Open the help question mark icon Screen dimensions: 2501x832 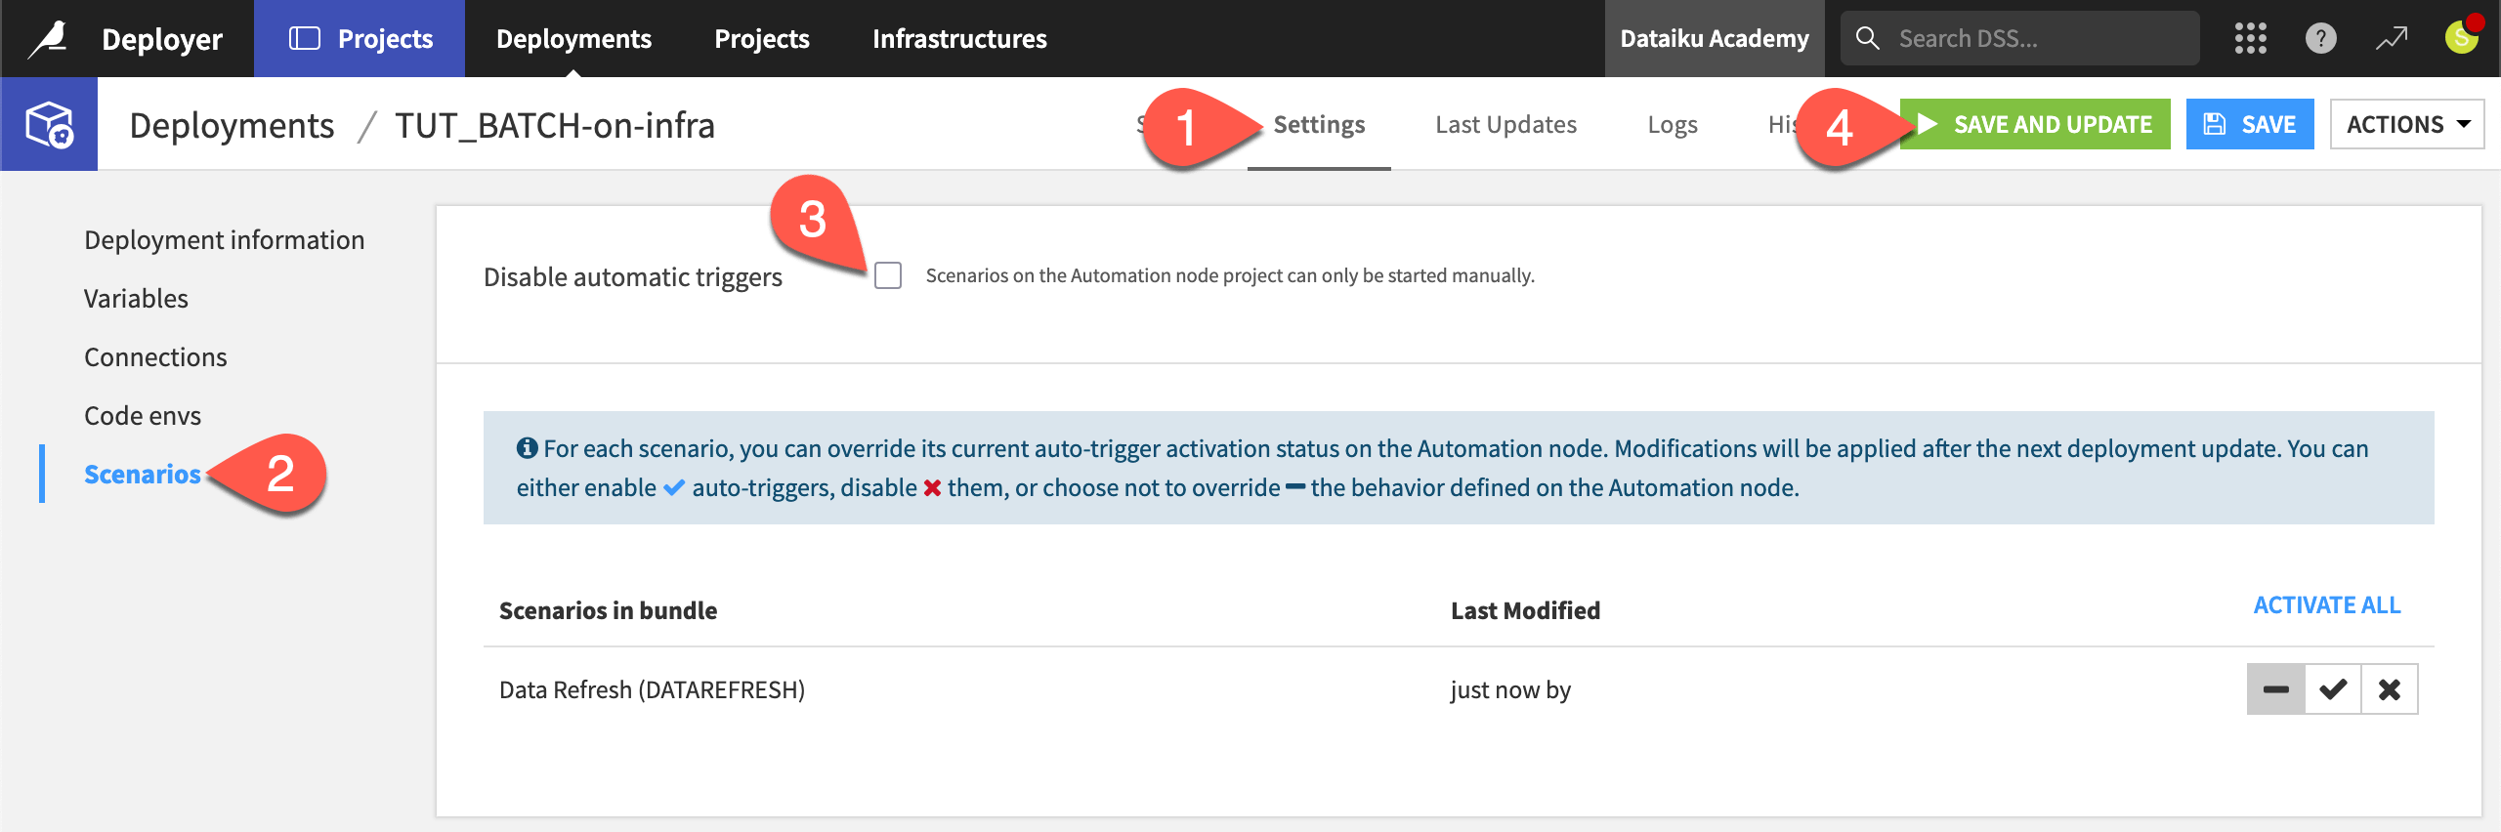tap(2320, 39)
